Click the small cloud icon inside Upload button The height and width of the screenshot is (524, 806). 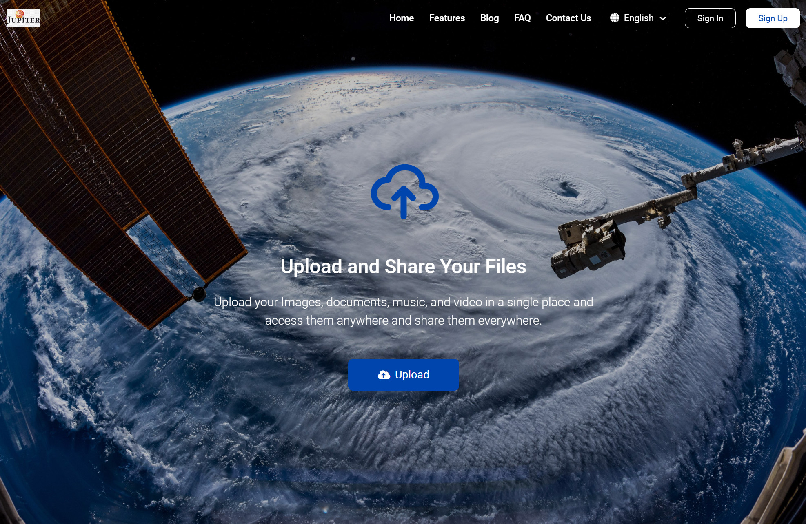click(384, 375)
